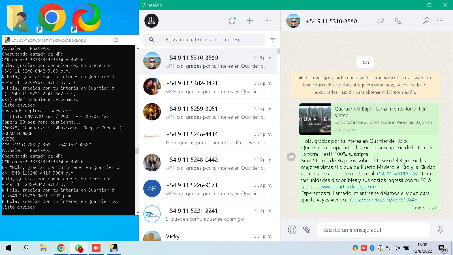Open the network tray icon
453x255 pixels.
point(389,248)
